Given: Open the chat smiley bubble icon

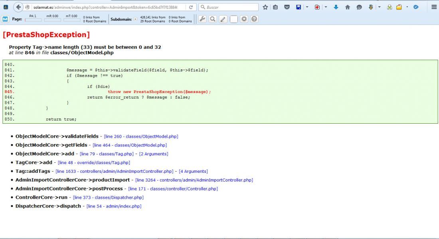Looking at the screenshot, I should pyautogui.click(x=359, y=7).
